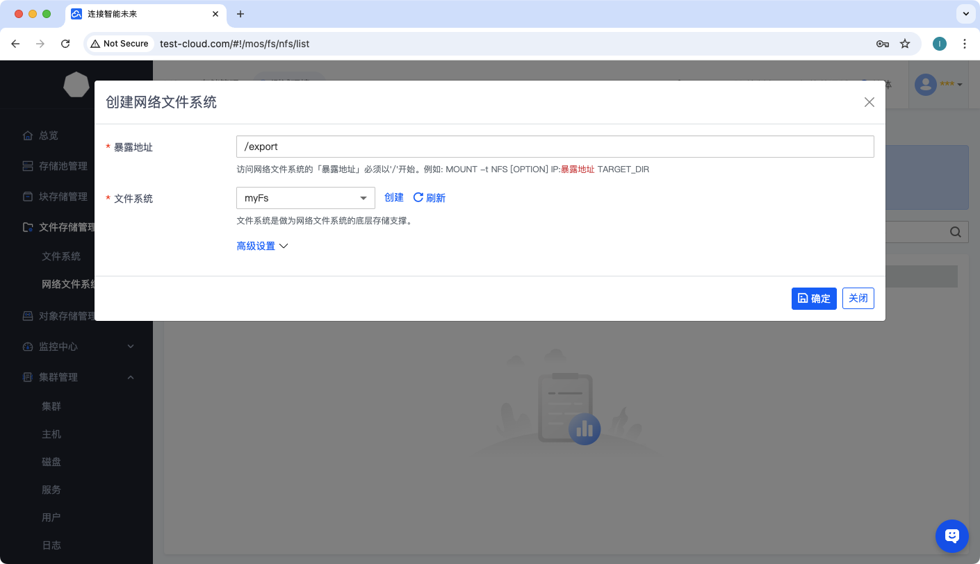This screenshot has height=564, width=980.
Task: Expand the 监控中心 sidebar menu
Action: point(76,347)
